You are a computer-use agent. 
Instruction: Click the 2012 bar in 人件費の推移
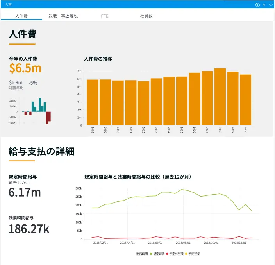pos(143,103)
